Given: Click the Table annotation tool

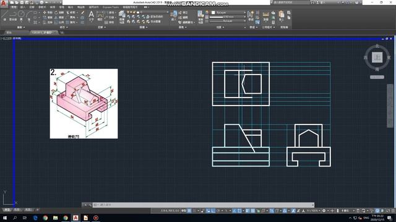Looking at the screenshot, I should [109, 22].
